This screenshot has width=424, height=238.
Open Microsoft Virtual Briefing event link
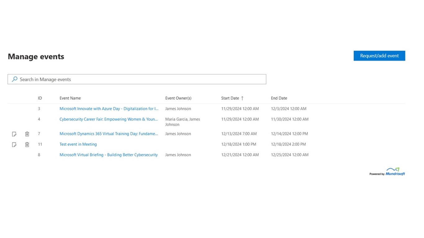click(x=109, y=155)
